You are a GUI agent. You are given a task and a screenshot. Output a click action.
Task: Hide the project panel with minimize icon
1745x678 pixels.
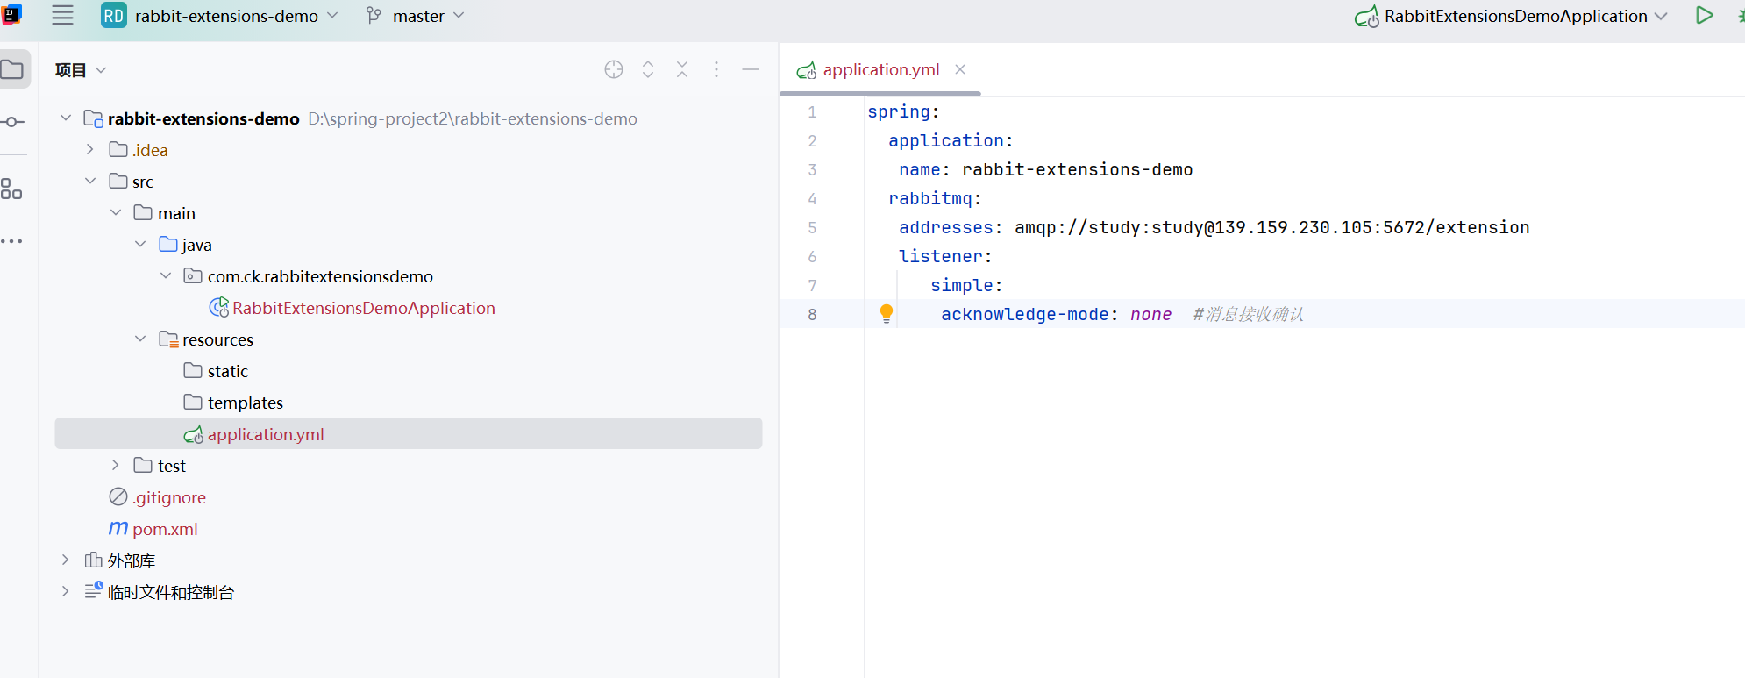(751, 69)
